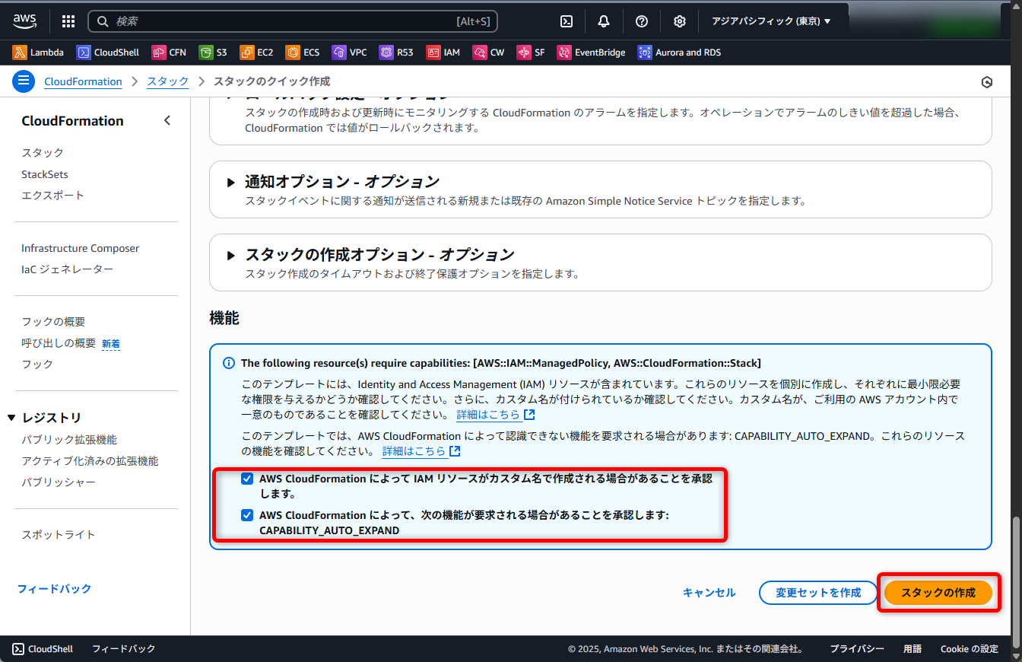This screenshot has width=1022, height=662.
Task: Open the IAM shortcut
Action: tap(443, 53)
